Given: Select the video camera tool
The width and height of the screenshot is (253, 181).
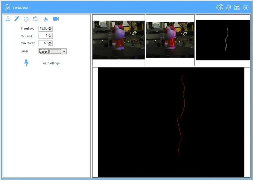Looking at the screenshot, I should (x=56, y=19).
